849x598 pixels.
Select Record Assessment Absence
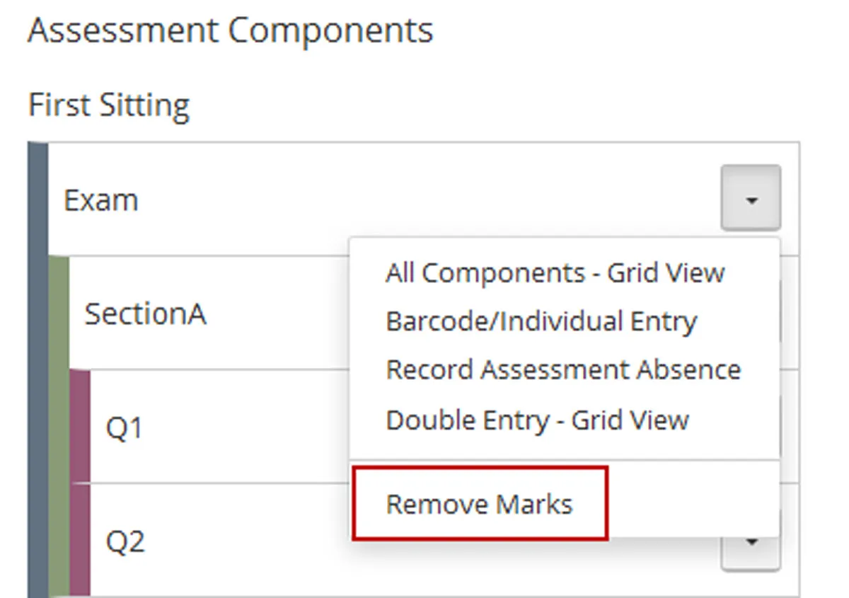tap(563, 369)
